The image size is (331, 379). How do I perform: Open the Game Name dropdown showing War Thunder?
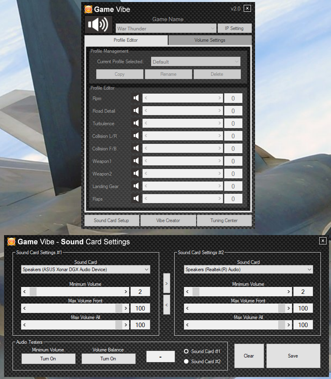pos(166,28)
